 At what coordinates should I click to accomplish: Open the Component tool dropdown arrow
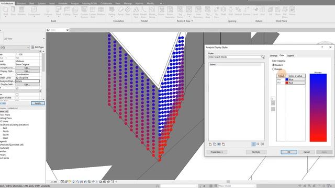34,16
